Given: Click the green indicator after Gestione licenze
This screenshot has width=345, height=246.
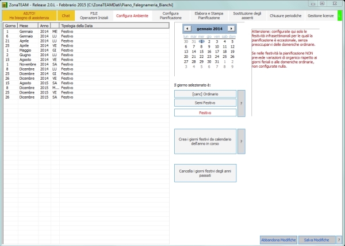Looking at the screenshot, I should pos(339,15).
